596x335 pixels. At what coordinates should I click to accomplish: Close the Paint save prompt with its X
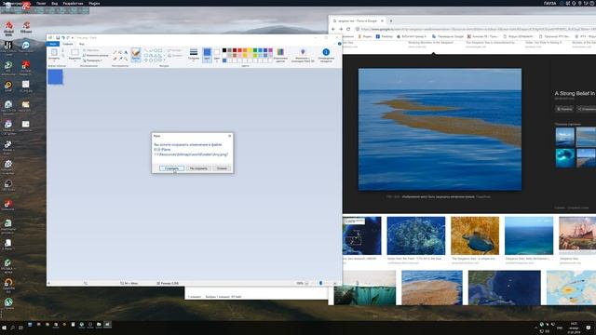coord(230,136)
